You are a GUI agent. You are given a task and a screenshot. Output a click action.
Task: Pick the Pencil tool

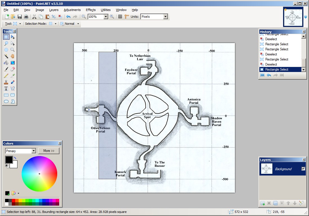6,76
